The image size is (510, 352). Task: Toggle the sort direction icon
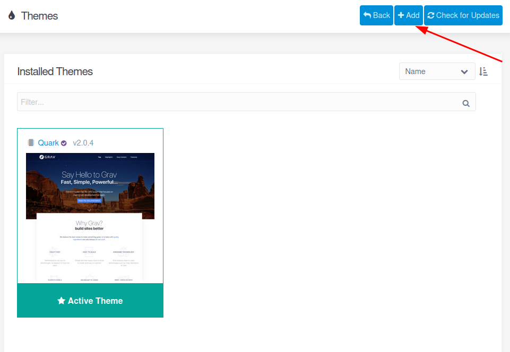tap(483, 71)
